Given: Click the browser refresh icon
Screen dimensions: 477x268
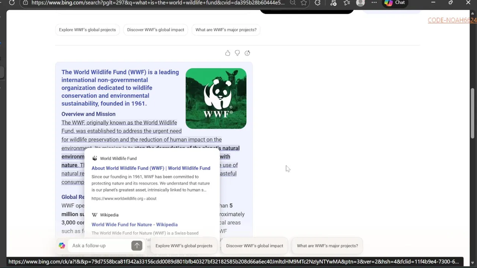Looking at the screenshot, I should (x=12, y=3).
